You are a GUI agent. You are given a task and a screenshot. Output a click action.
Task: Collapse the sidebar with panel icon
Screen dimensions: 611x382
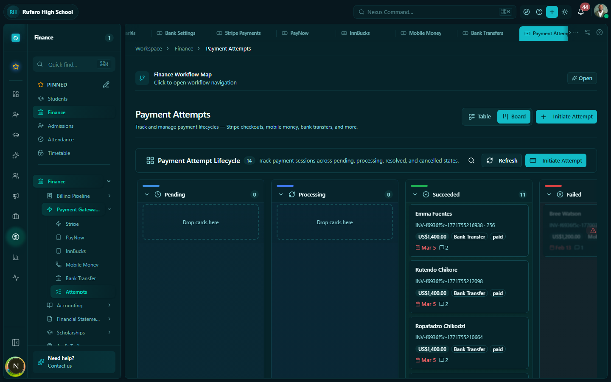point(16,343)
